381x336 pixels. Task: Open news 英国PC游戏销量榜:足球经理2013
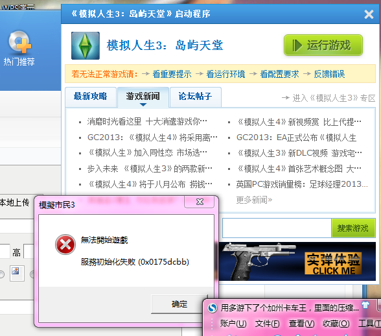(x=302, y=184)
